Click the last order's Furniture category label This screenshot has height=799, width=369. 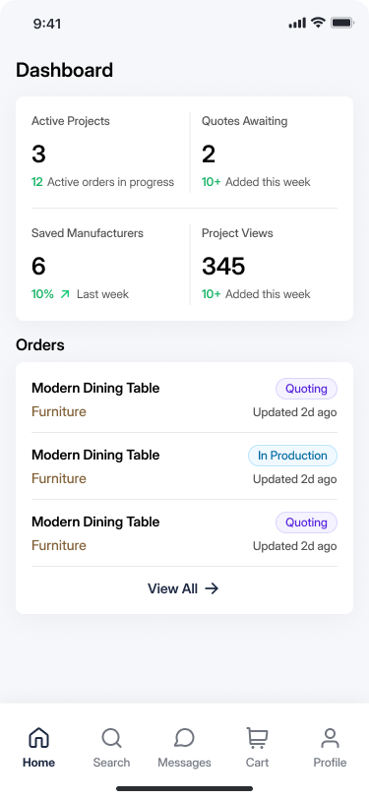click(59, 545)
